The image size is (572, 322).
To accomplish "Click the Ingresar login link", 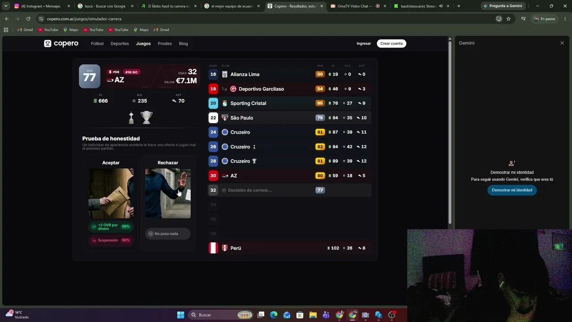I will (364, 43).
